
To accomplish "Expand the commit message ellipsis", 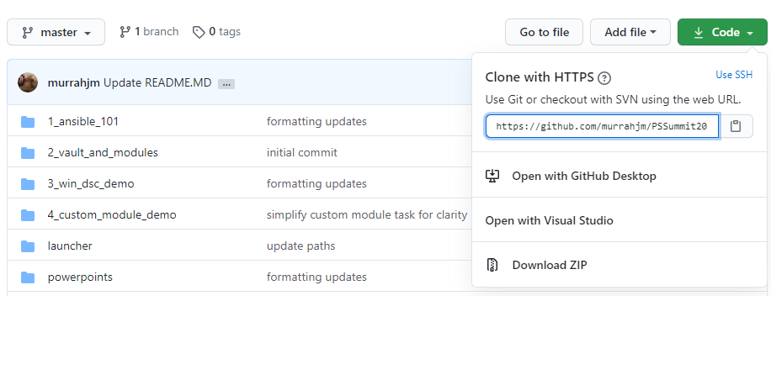I will (x=226, y=84).
